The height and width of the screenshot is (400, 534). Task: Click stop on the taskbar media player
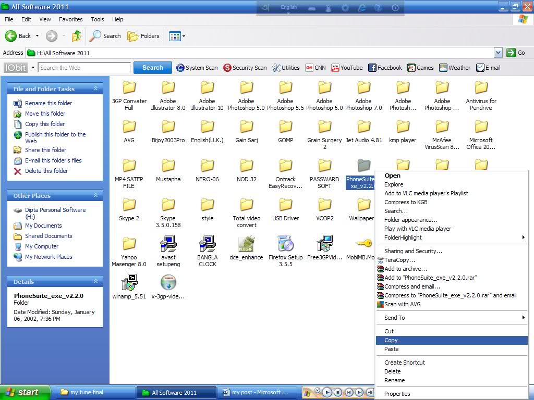click(337, 393)
